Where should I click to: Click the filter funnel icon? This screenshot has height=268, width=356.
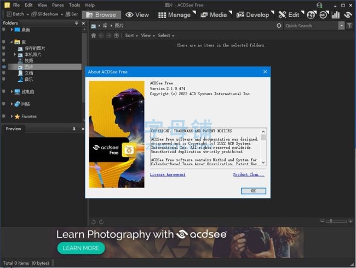(349, 26)
